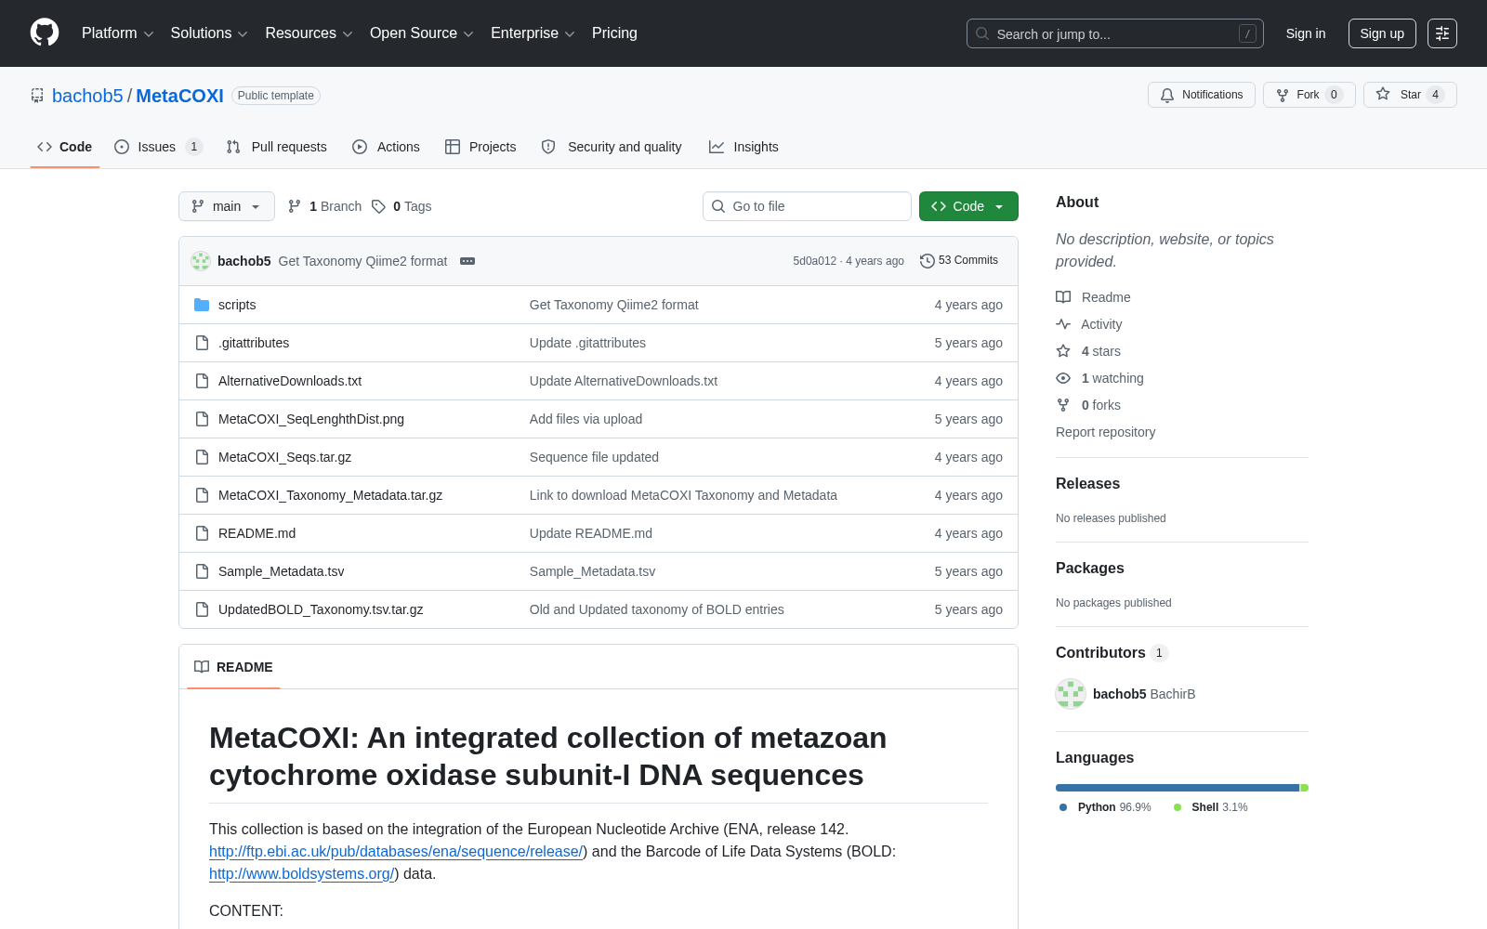1487x929 pixels.
Task: Open the Security and quality tab
Action: point(612,147)
